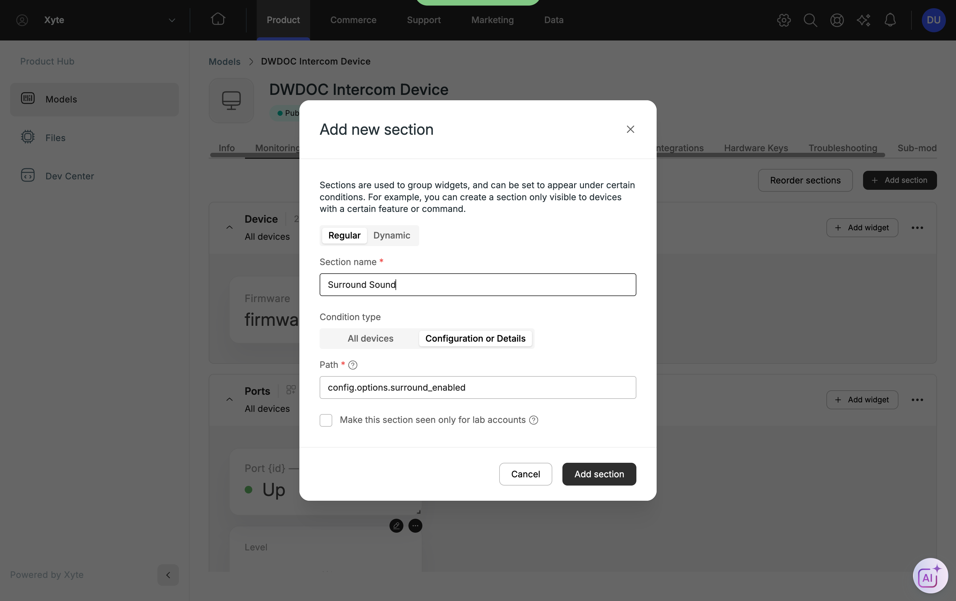
Task: Click Add section button on page toolbar
Action: (x=900, y=180)
